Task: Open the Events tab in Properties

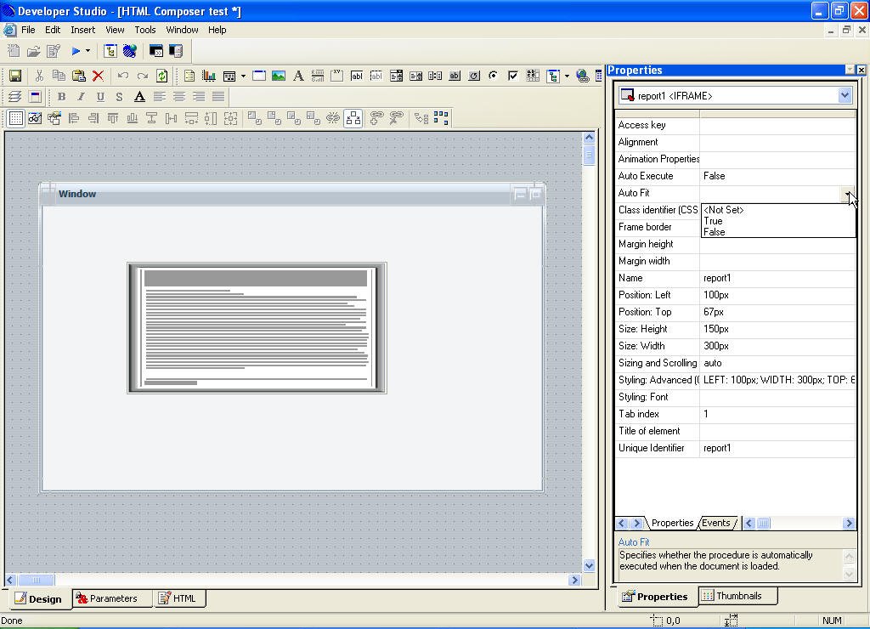Action: (x=716, y=523)
